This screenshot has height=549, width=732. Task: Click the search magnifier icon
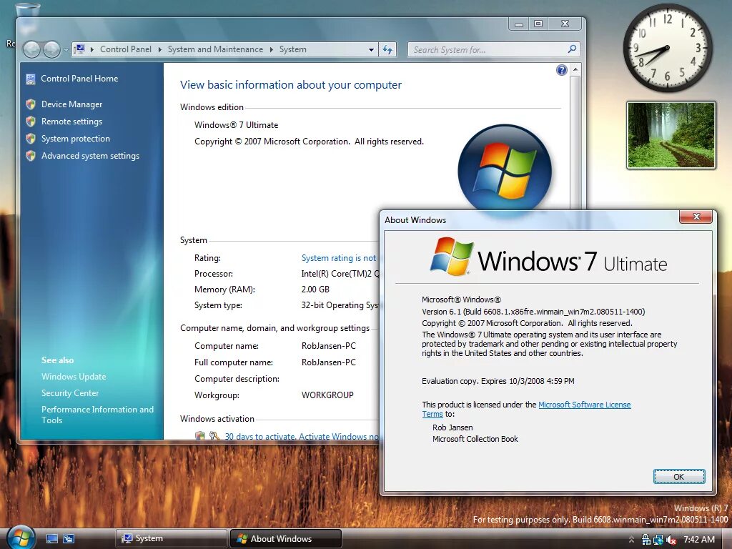(572, 49)
